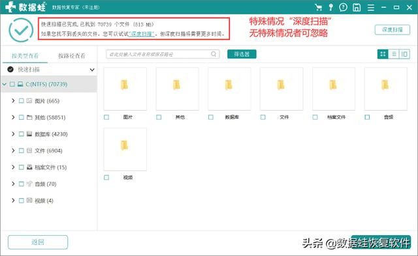Collapse the 快速扫描 section chevron
418x256 pixels.
click(92, 70)
